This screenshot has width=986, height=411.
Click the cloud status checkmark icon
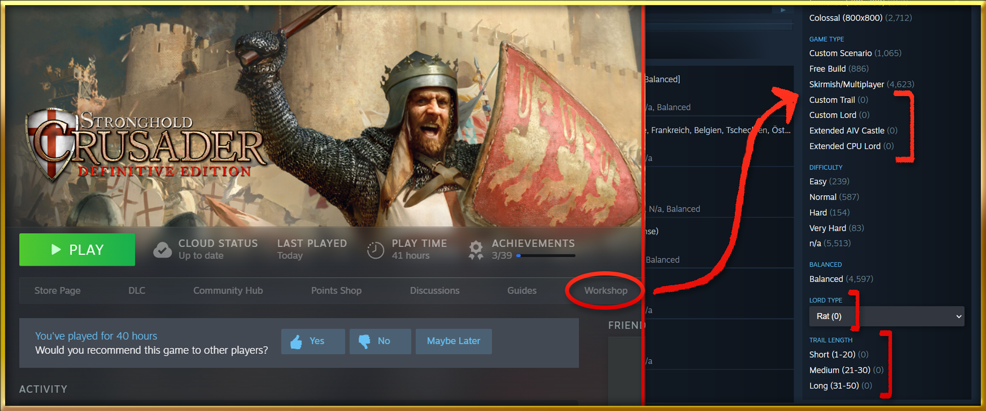click(162, 250)
